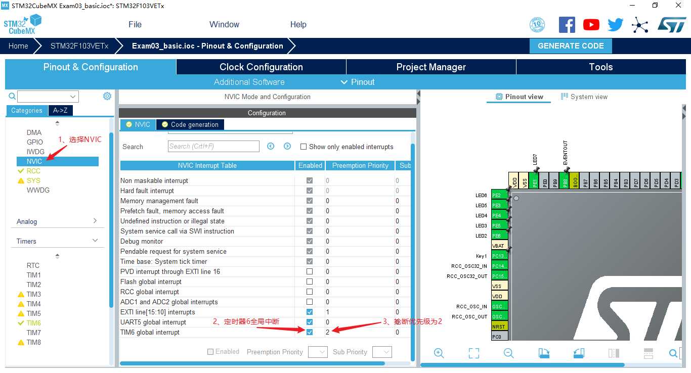Open the Pinout dropdown menu

357,82
